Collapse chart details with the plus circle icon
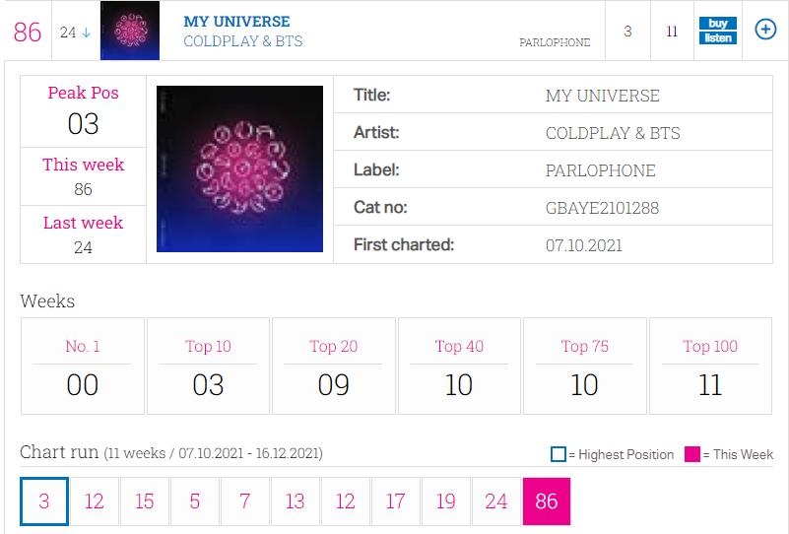Image resolution: width=789 pixels, height=534 pixels. 765,30
